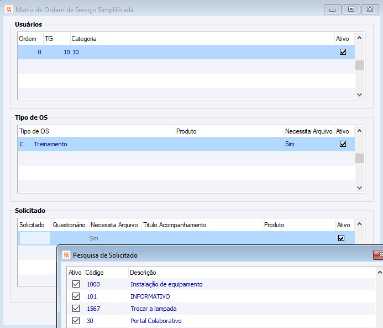The image size is (383, 328).
Task: Select Portal Colaborativo description
Action: 156,321
